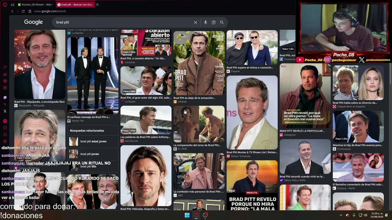Screen dimensions: 392x220
Task: Click the Opera GX taskbar icon
Action: tap(196, 215)
